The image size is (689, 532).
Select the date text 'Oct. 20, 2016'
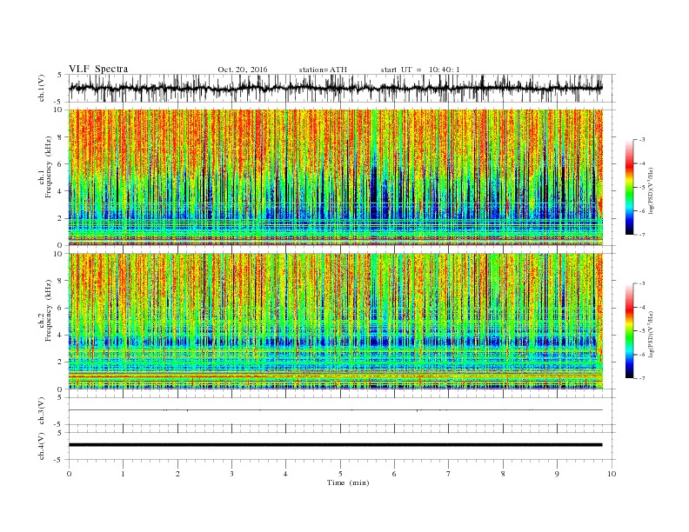[242, 70]
